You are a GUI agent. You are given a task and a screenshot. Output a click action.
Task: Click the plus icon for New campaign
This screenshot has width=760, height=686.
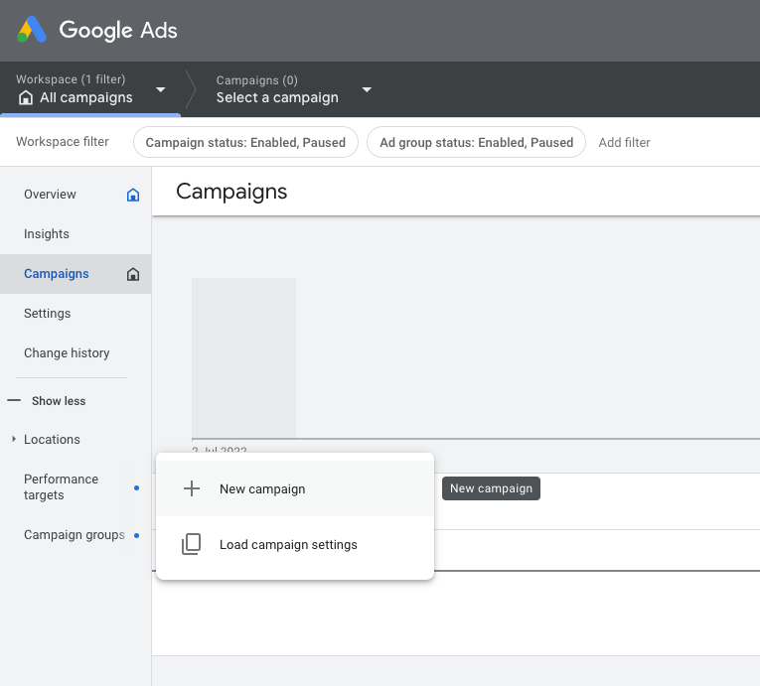pyautogui.click(x=192, y=488)
